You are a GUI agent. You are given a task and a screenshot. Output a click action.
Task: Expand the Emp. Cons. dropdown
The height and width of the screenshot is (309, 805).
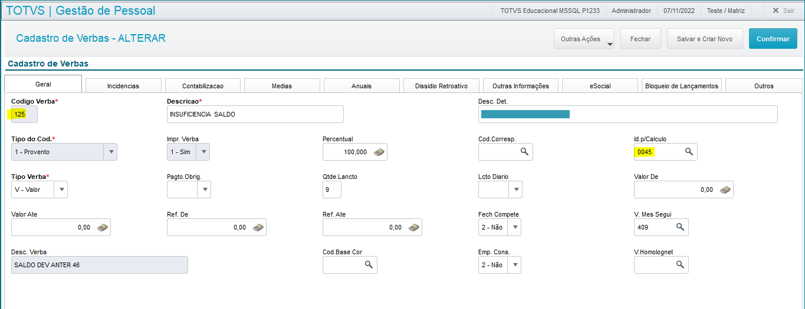tap(514, 265)
